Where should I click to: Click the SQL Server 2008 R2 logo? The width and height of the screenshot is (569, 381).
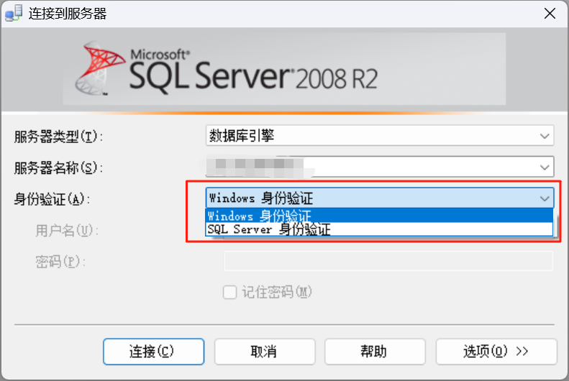click(227, 69)
